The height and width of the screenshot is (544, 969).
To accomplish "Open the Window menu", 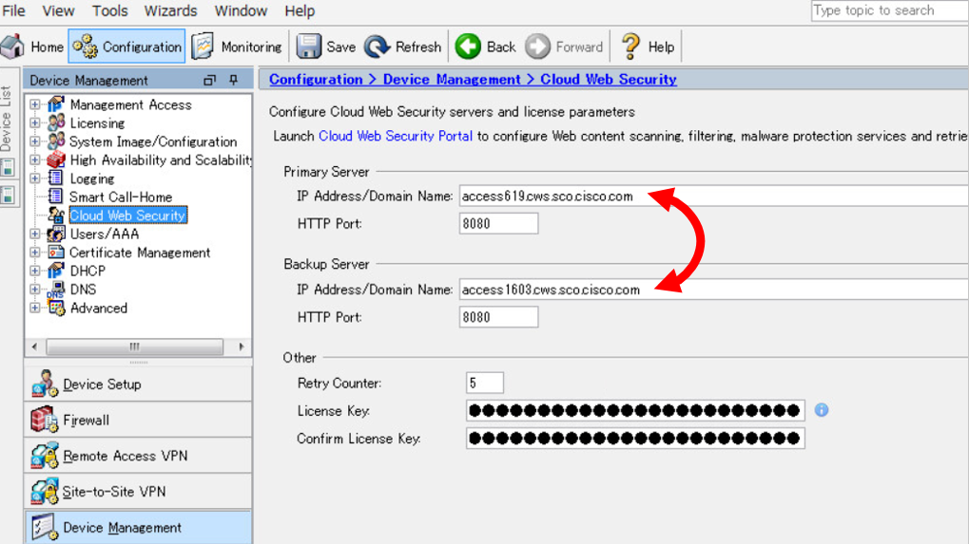I will coord(241,11).
